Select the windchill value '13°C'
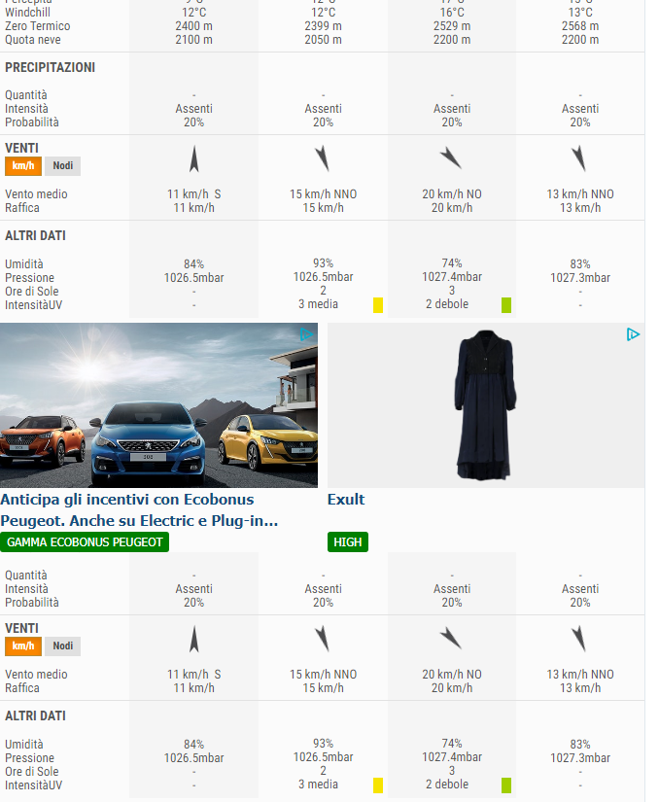The width and height of the screenshot is (659, 802). (x=580, y=13)
